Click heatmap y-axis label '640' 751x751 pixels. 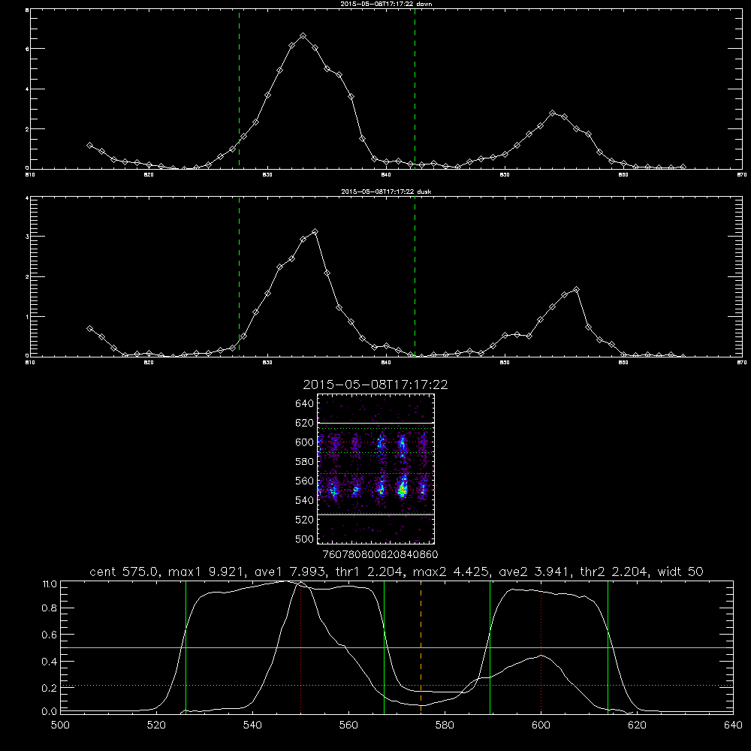[305, 404]
